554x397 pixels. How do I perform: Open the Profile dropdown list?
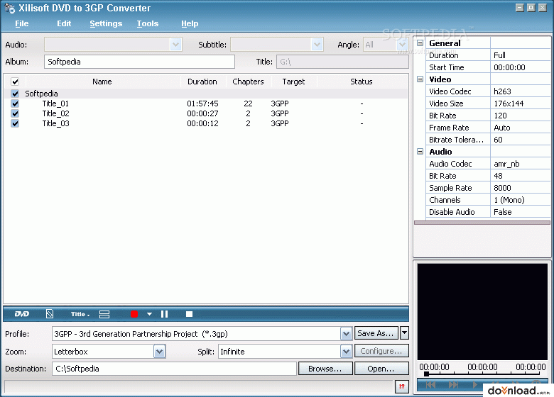click(x=347, y=333)
